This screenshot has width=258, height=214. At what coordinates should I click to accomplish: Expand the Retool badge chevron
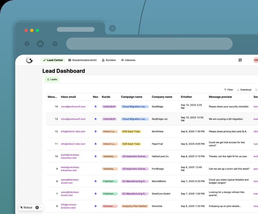click(x=41, y=207)
